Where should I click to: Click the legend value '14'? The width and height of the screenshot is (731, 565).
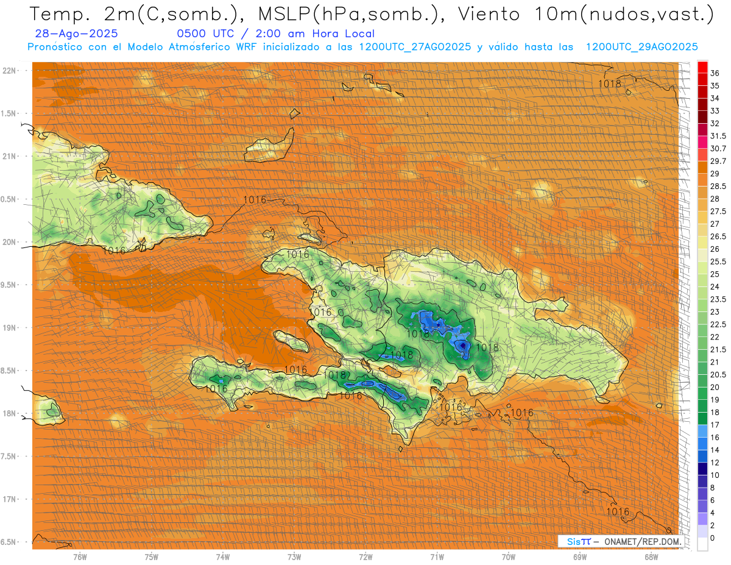click(715, 450)
